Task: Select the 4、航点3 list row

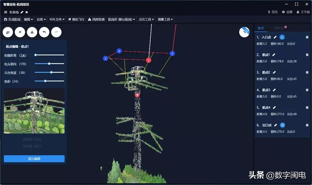Action: [282, 93]
